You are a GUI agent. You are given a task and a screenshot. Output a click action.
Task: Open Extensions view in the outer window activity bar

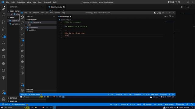point(3,36)
